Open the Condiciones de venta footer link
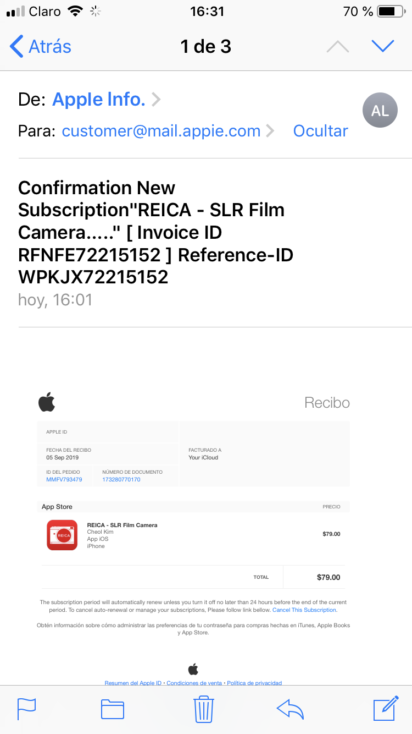This screenshot has height=734, width=412. click(x=194, y=683)
